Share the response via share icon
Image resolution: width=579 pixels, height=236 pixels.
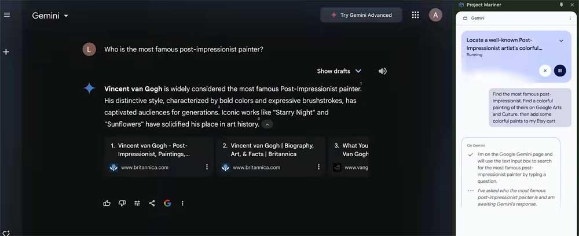tap(152, 203)
